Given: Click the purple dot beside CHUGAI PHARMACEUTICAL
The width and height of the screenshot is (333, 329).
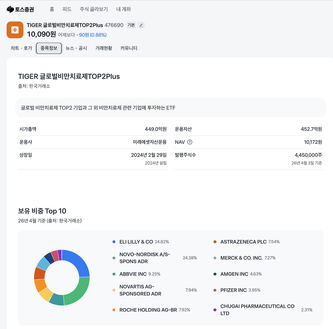Looking at the screenshot, I should point(215,310).
